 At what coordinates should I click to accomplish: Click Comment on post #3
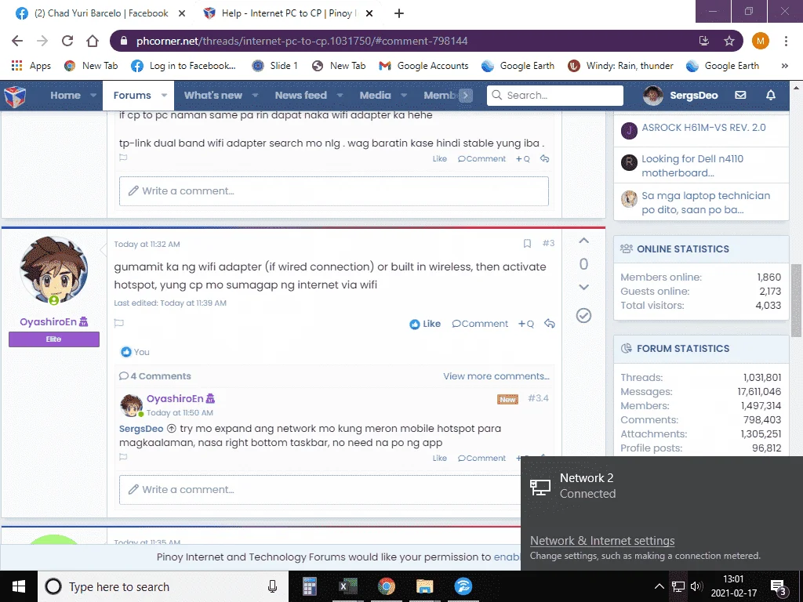pyautogui.click(x=480, y=324)
